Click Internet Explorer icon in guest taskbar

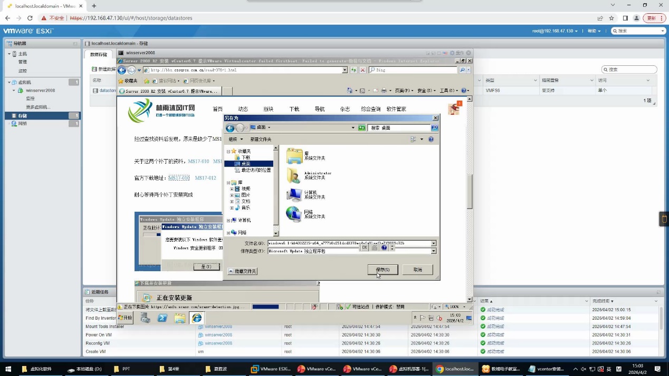(x=197, y=318)
